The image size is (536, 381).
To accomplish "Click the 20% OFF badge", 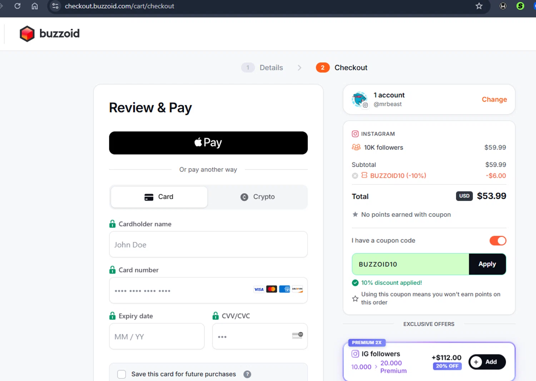I will click(447, 366).
